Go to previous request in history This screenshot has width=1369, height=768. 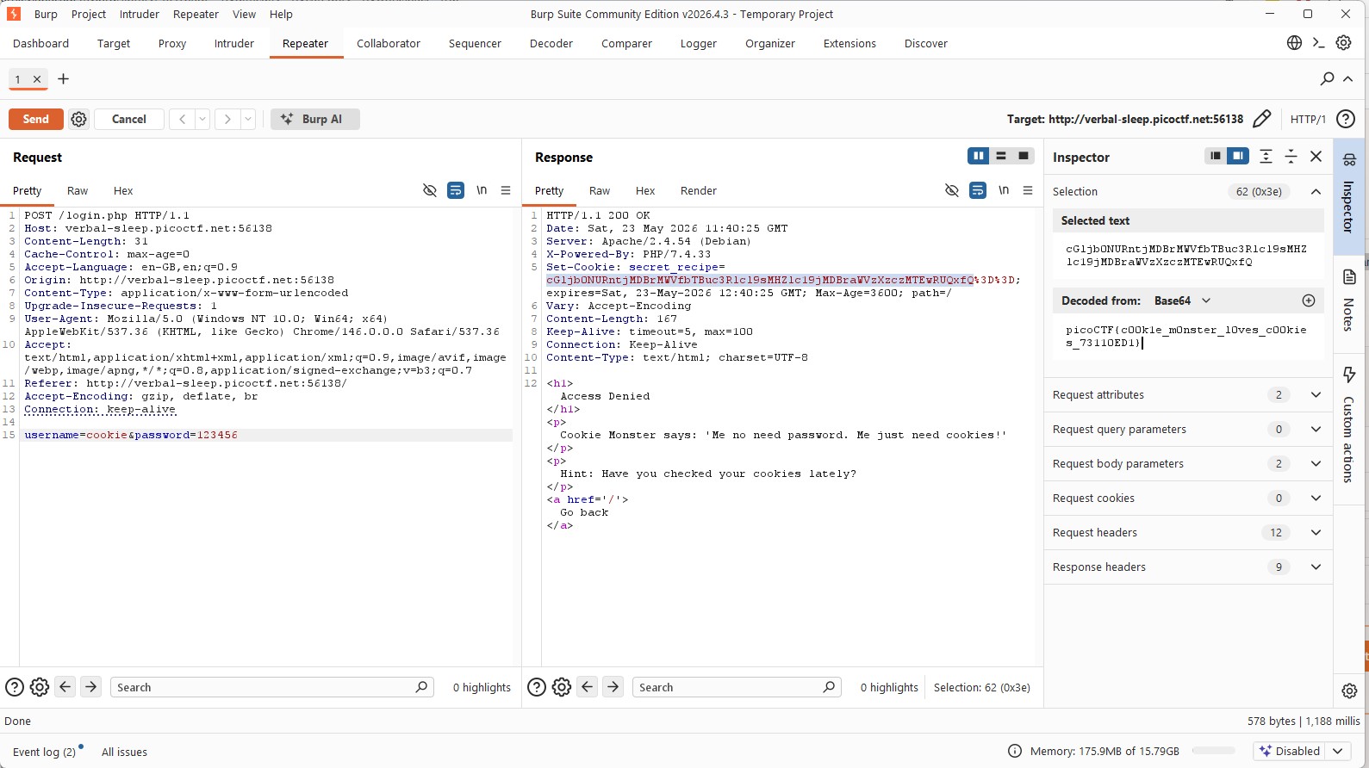tap(182, 119)
